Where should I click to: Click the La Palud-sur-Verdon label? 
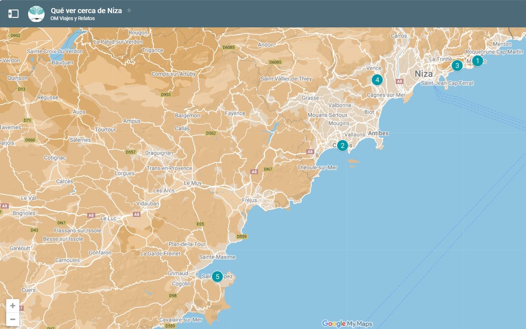click(118, 42)
